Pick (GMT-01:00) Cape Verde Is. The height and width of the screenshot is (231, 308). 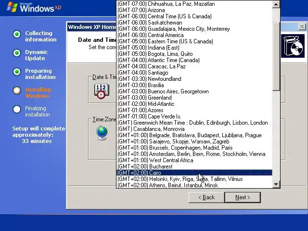[x=194, y=116]
